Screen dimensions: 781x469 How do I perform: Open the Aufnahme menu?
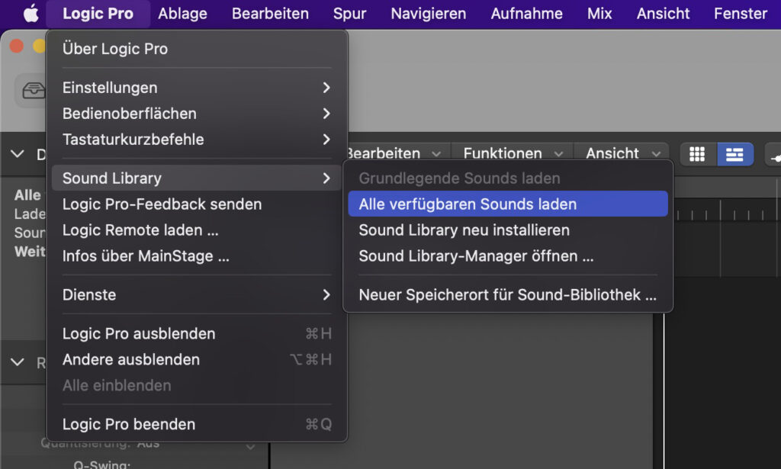click(526, 14)
